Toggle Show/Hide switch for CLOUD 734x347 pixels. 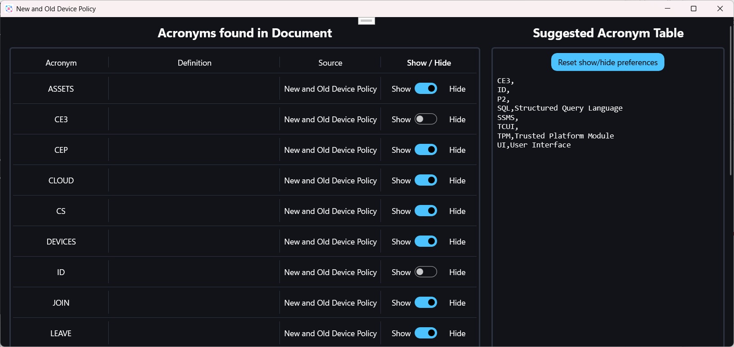(x=426, y=180)
